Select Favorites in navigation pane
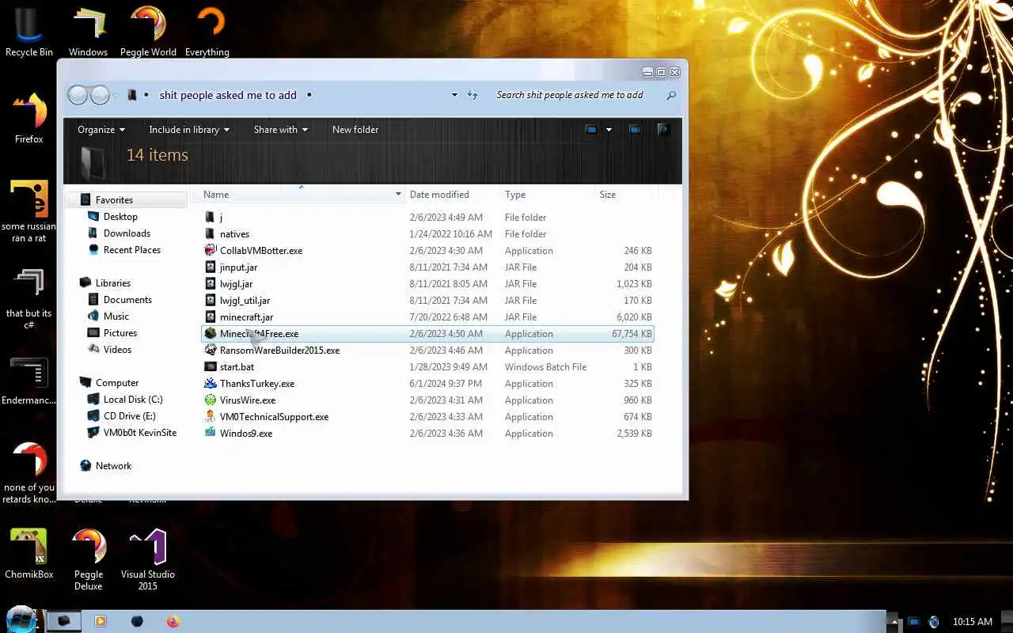Screen dimensions: 1013x633 point(114,200)
